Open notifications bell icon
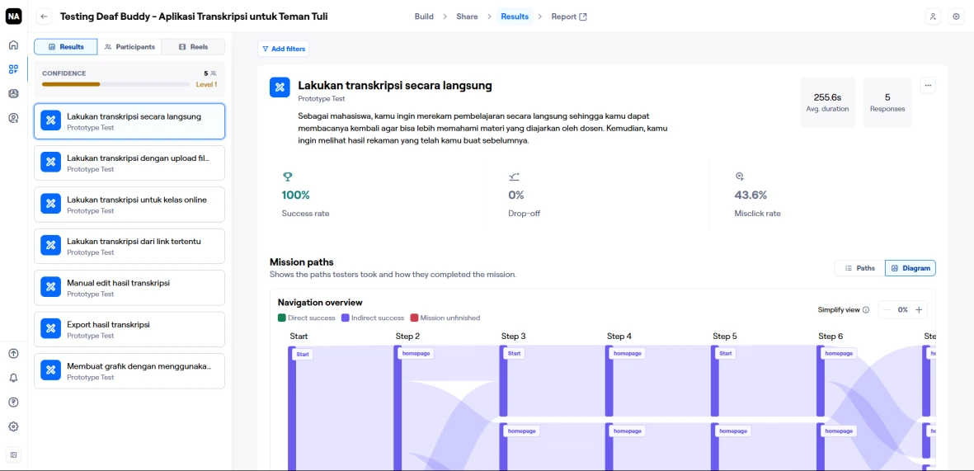The image size is (974, 471). tap(14, 378)
